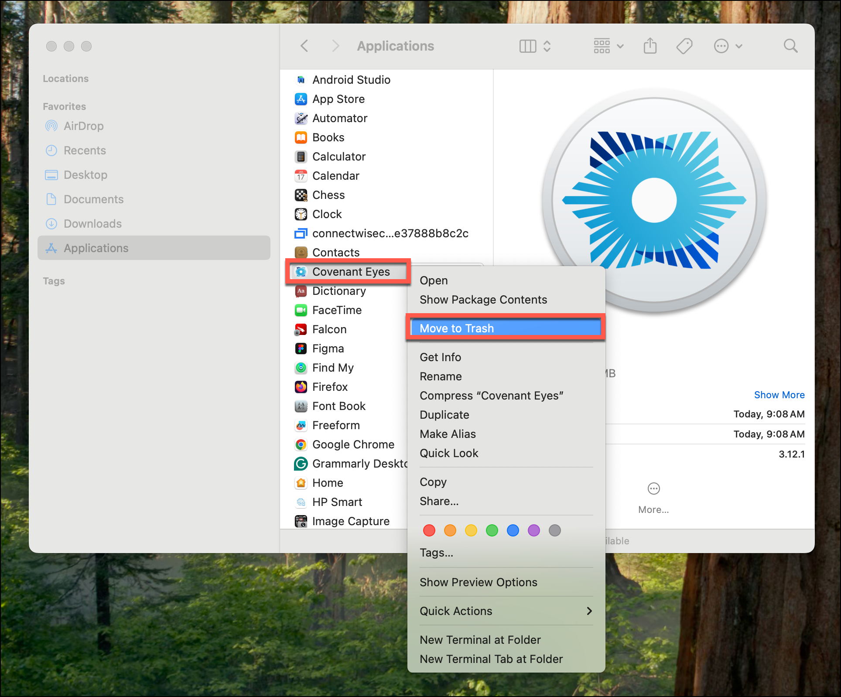
Task: Choose Duplicate in context menu
Action: [506, 415]
